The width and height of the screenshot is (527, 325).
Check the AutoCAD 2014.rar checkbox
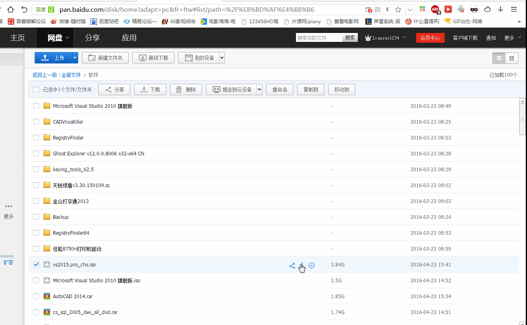click(36, 296)
